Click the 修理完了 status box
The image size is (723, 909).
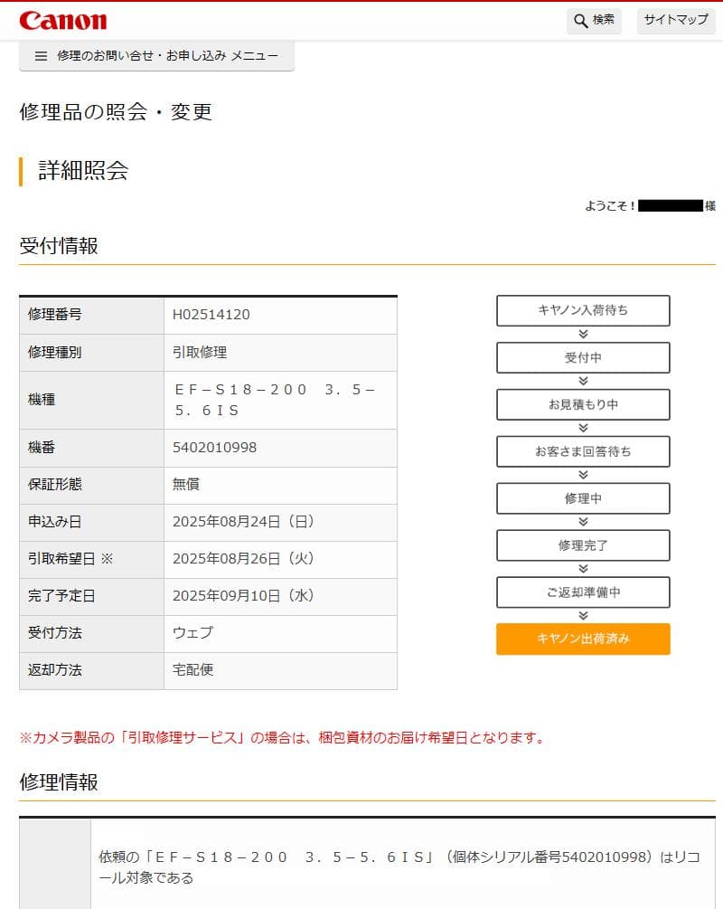(x=583, y=545)
